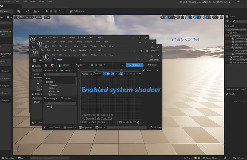Viewport: 247px width, 160px height.
Task: Open Derived Data in the status bar
Action: coord(210,158)
